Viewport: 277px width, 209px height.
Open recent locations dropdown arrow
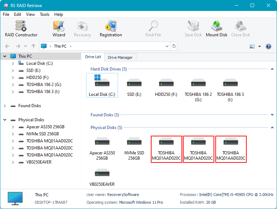[x=25, y=46]
